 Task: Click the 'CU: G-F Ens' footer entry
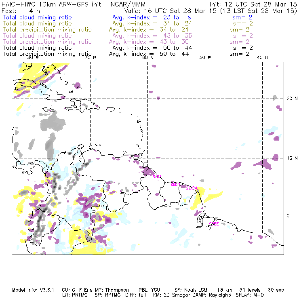point(77,290)
